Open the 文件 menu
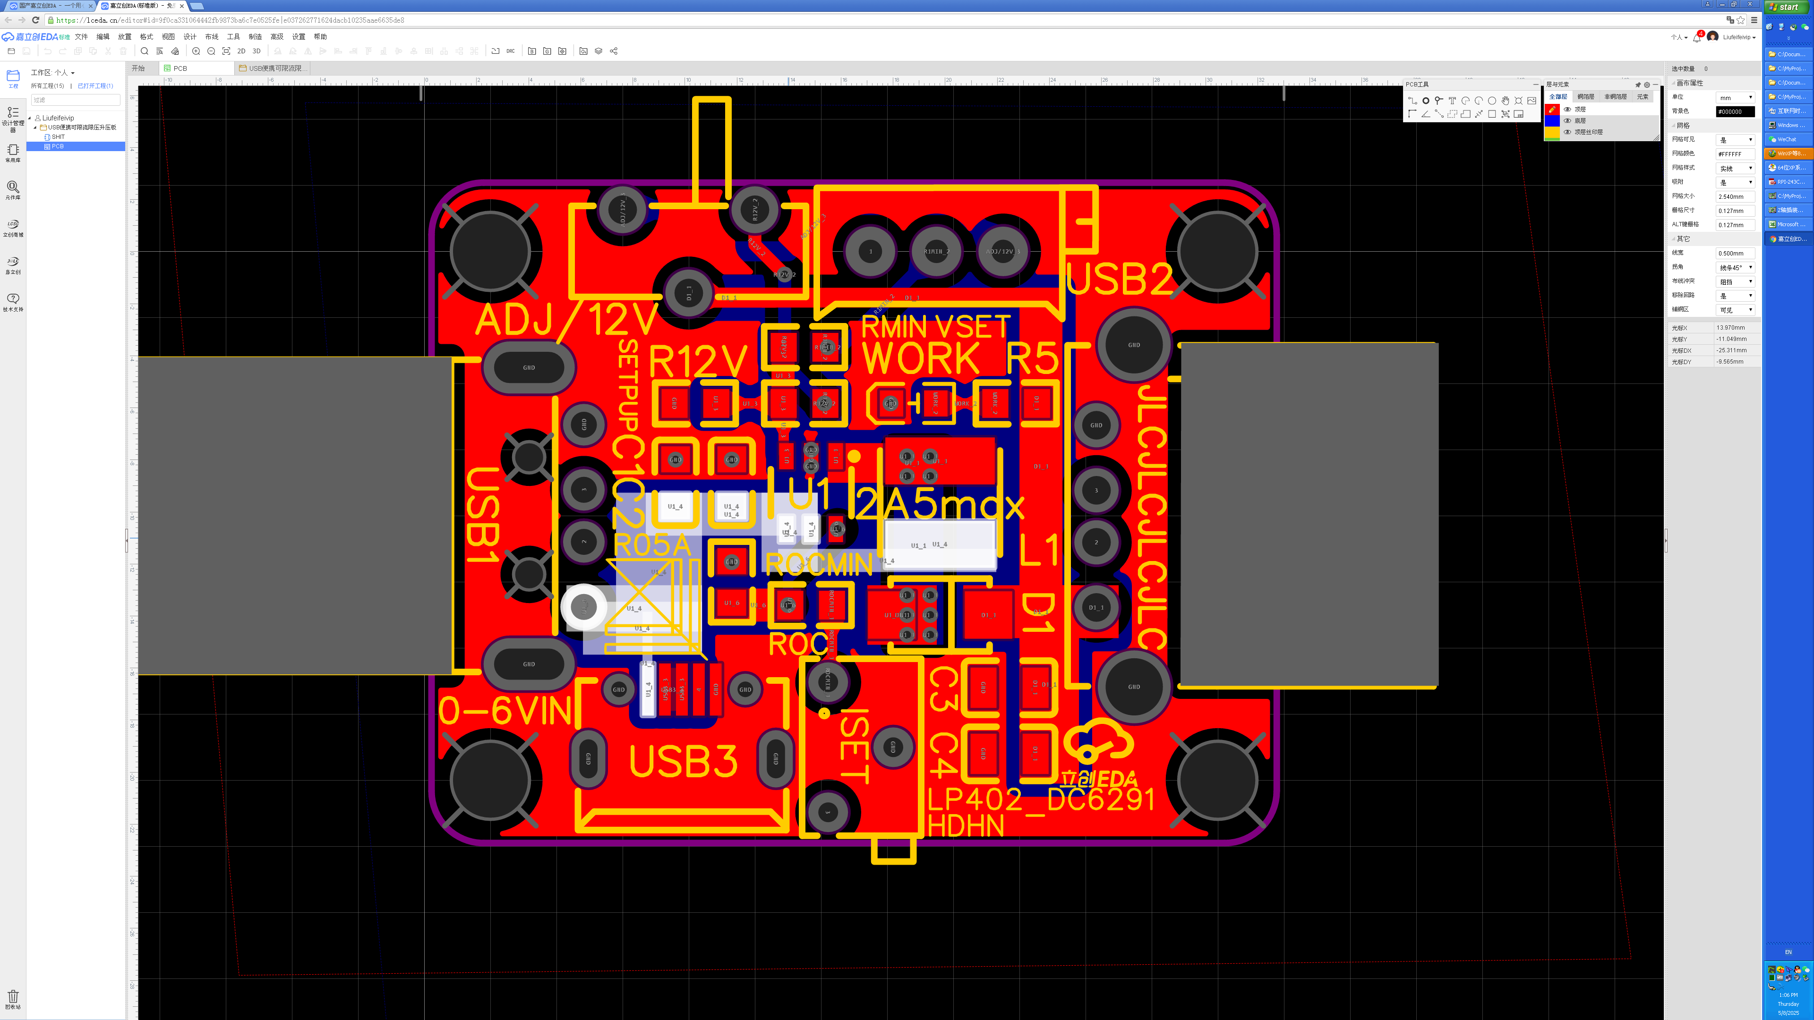Viewport: 1814px width, 1020px height. [82, 37]
